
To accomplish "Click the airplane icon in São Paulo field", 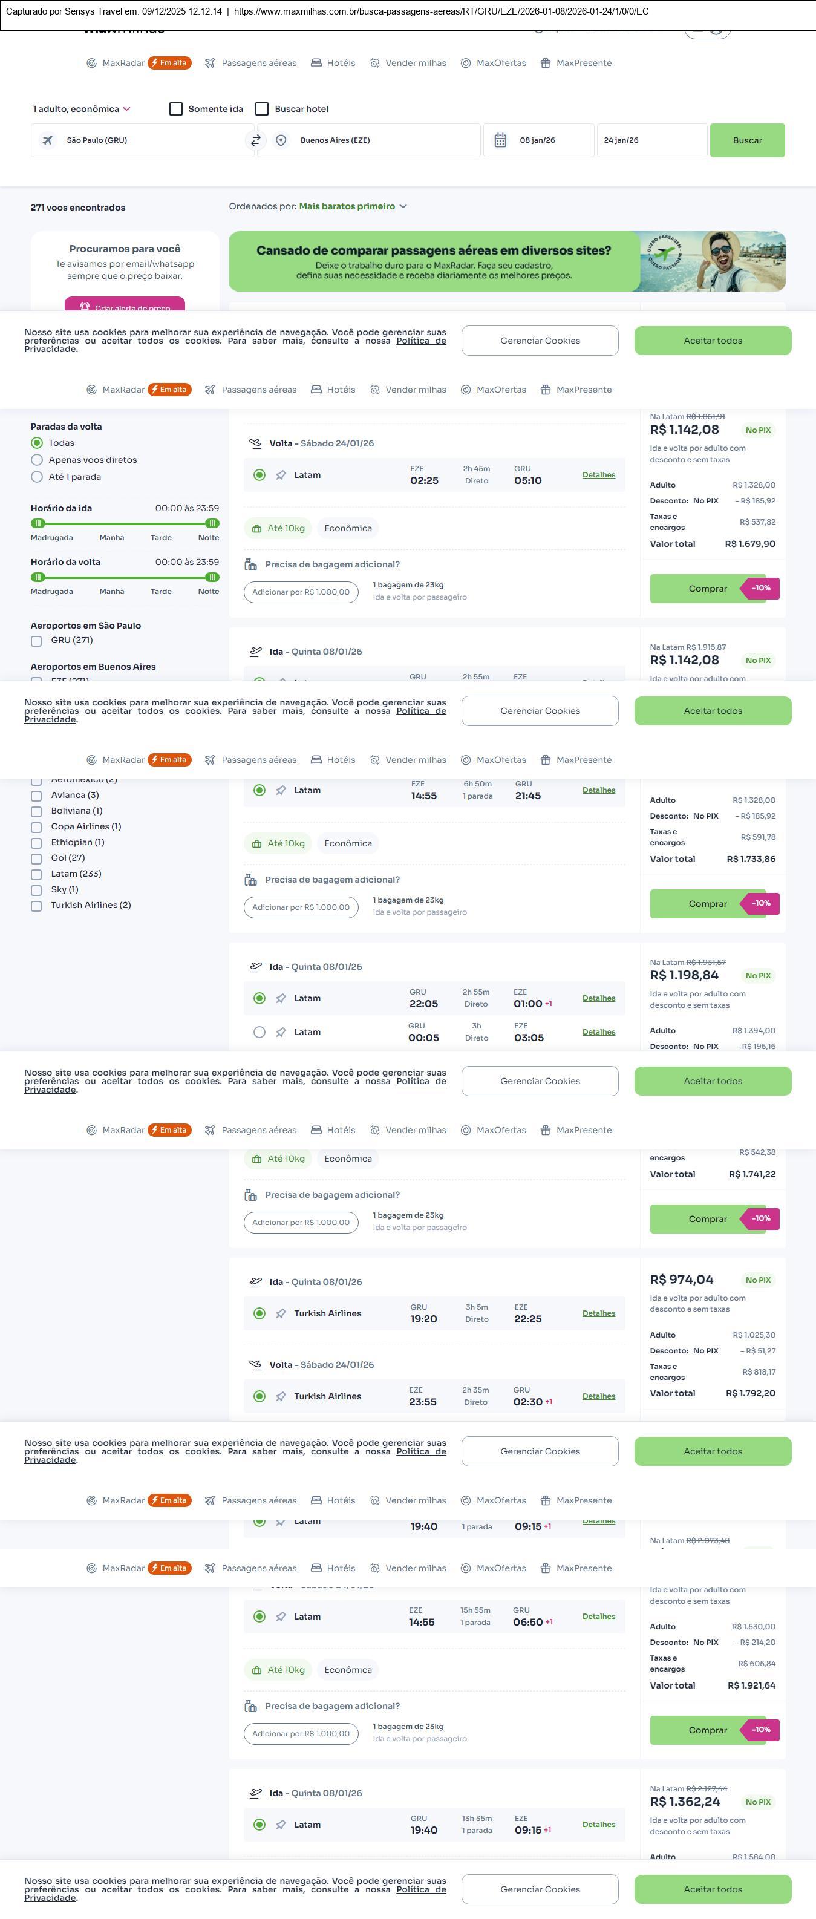I will [48, 140].
